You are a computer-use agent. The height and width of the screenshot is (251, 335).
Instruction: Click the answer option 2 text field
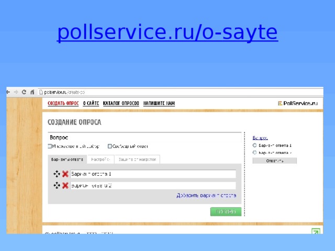(x=153, y=186)
